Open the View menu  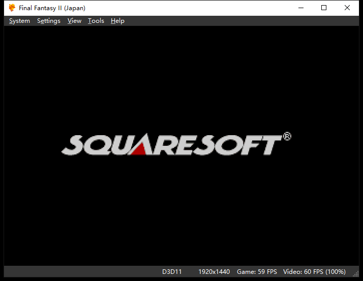click(74, 21)
